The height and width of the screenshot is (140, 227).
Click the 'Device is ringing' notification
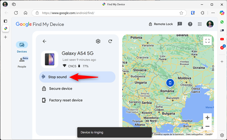(114, 132)
